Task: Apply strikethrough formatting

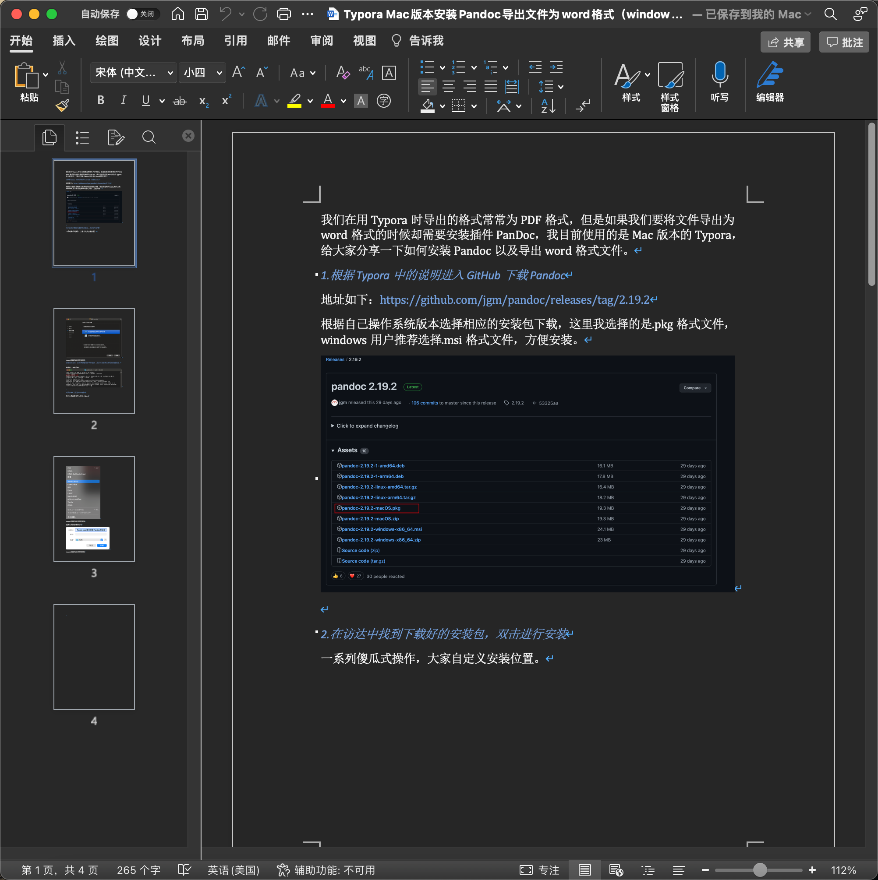Action: pyautogui.click(x=180, y=101)
